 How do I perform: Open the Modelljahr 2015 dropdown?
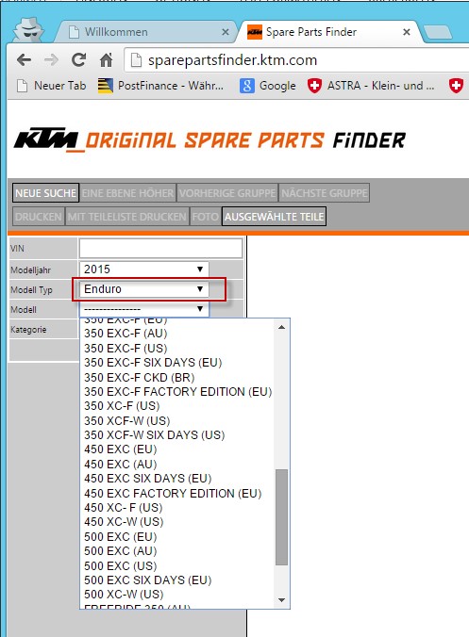pyautogui.click(x=144, y=269)
